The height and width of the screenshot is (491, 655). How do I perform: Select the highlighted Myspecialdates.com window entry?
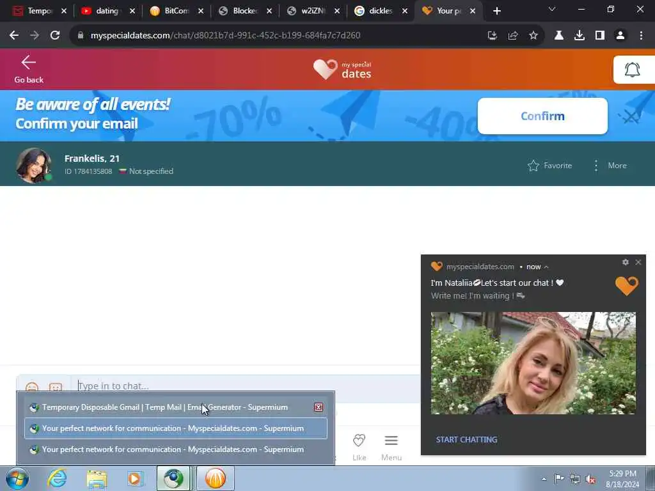[176, 428]
